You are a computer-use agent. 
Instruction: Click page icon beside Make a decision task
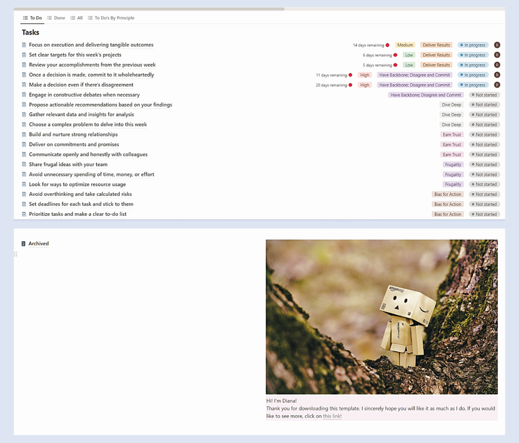click(x=24, y=85)
